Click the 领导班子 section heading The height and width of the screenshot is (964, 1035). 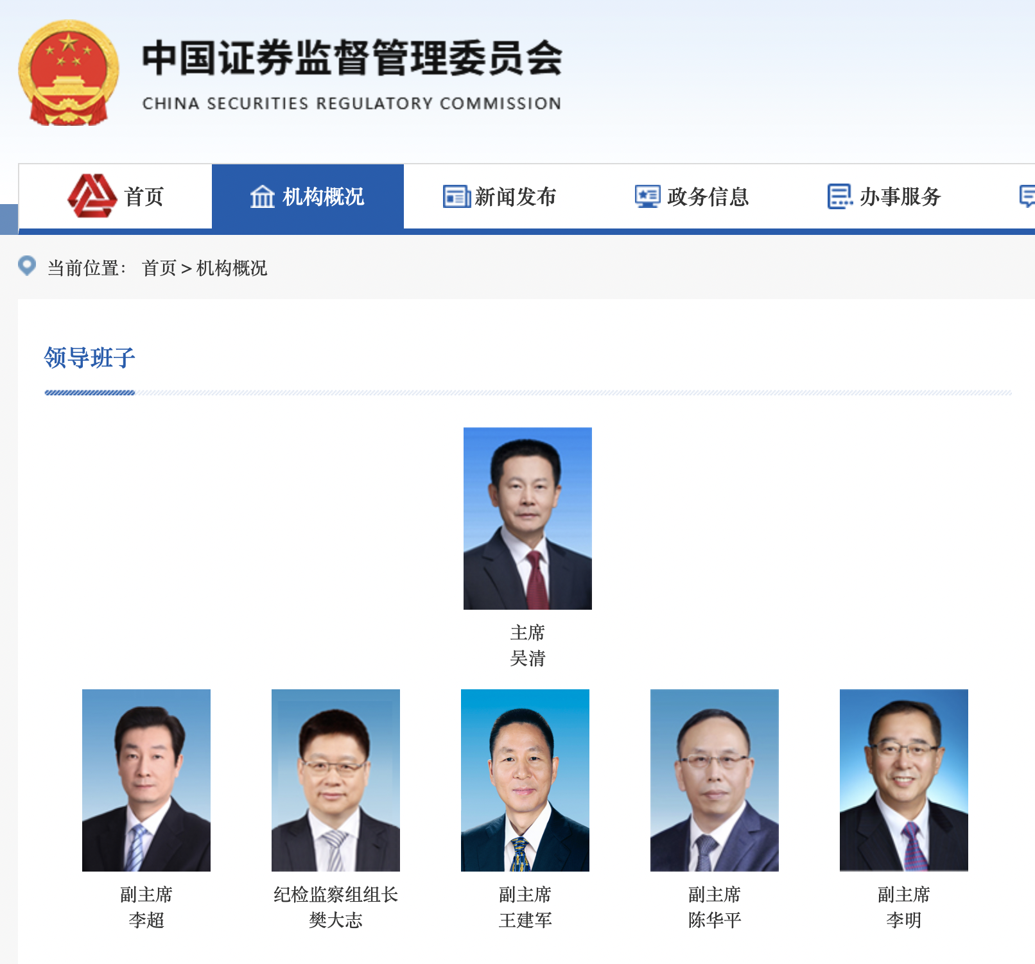90,357
